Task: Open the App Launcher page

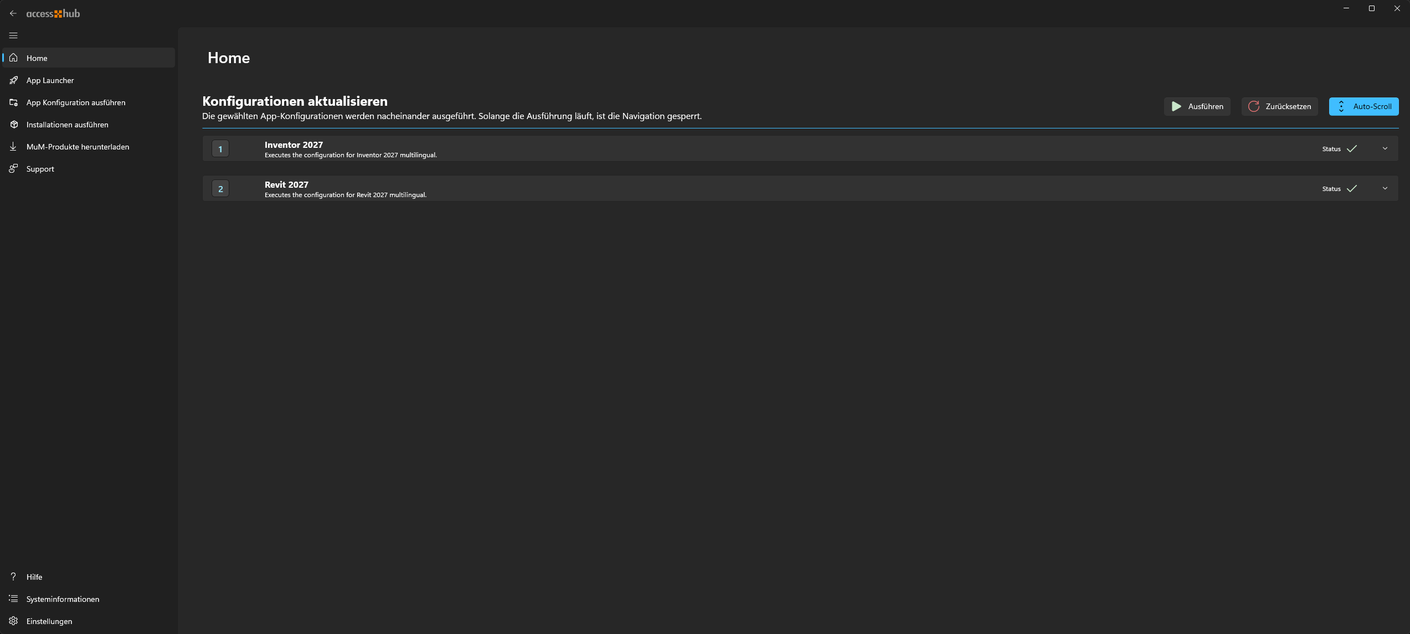Action: click(x=89, y=80)
